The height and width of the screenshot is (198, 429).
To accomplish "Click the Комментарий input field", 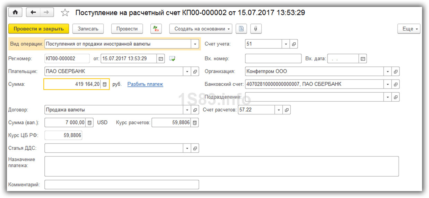I will [122, 185].
